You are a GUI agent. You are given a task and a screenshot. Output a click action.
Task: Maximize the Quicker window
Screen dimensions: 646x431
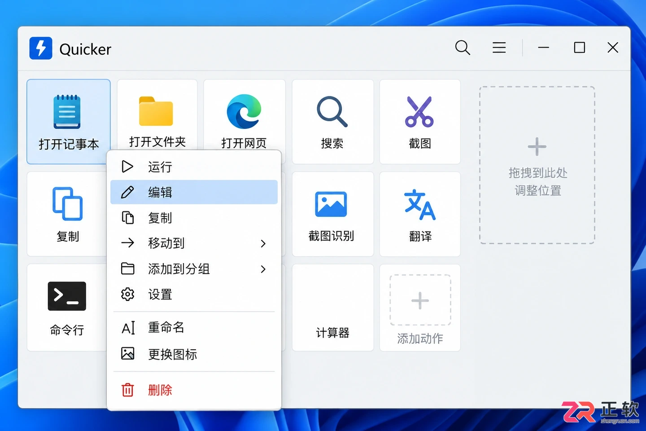pyautogui.click(x=580, y=48)
